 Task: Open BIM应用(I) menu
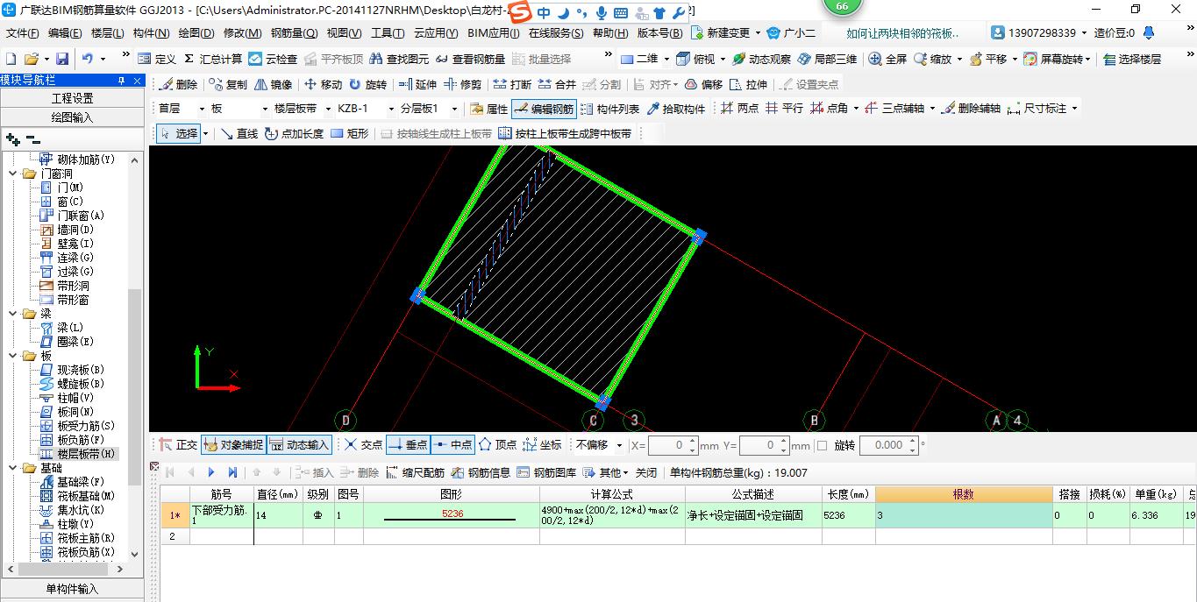(x=494, y=33)
